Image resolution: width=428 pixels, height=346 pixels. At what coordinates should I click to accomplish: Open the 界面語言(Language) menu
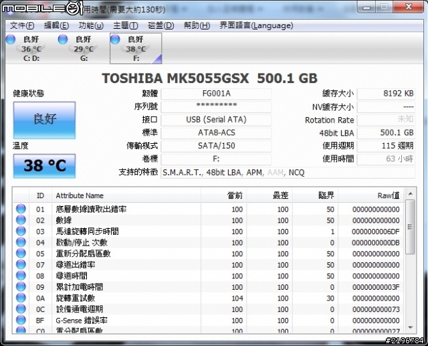click(257, 25)
